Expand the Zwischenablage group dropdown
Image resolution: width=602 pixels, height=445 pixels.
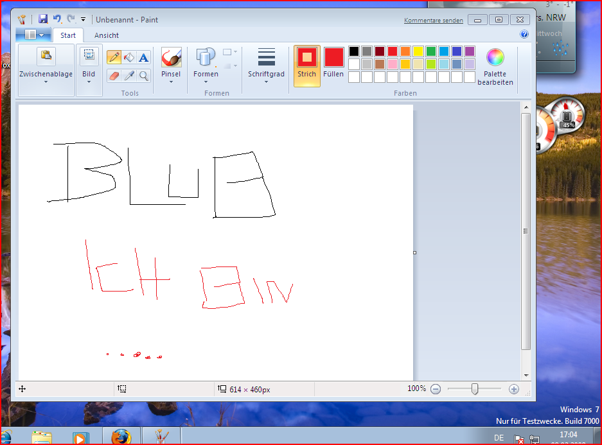point(46,82)
